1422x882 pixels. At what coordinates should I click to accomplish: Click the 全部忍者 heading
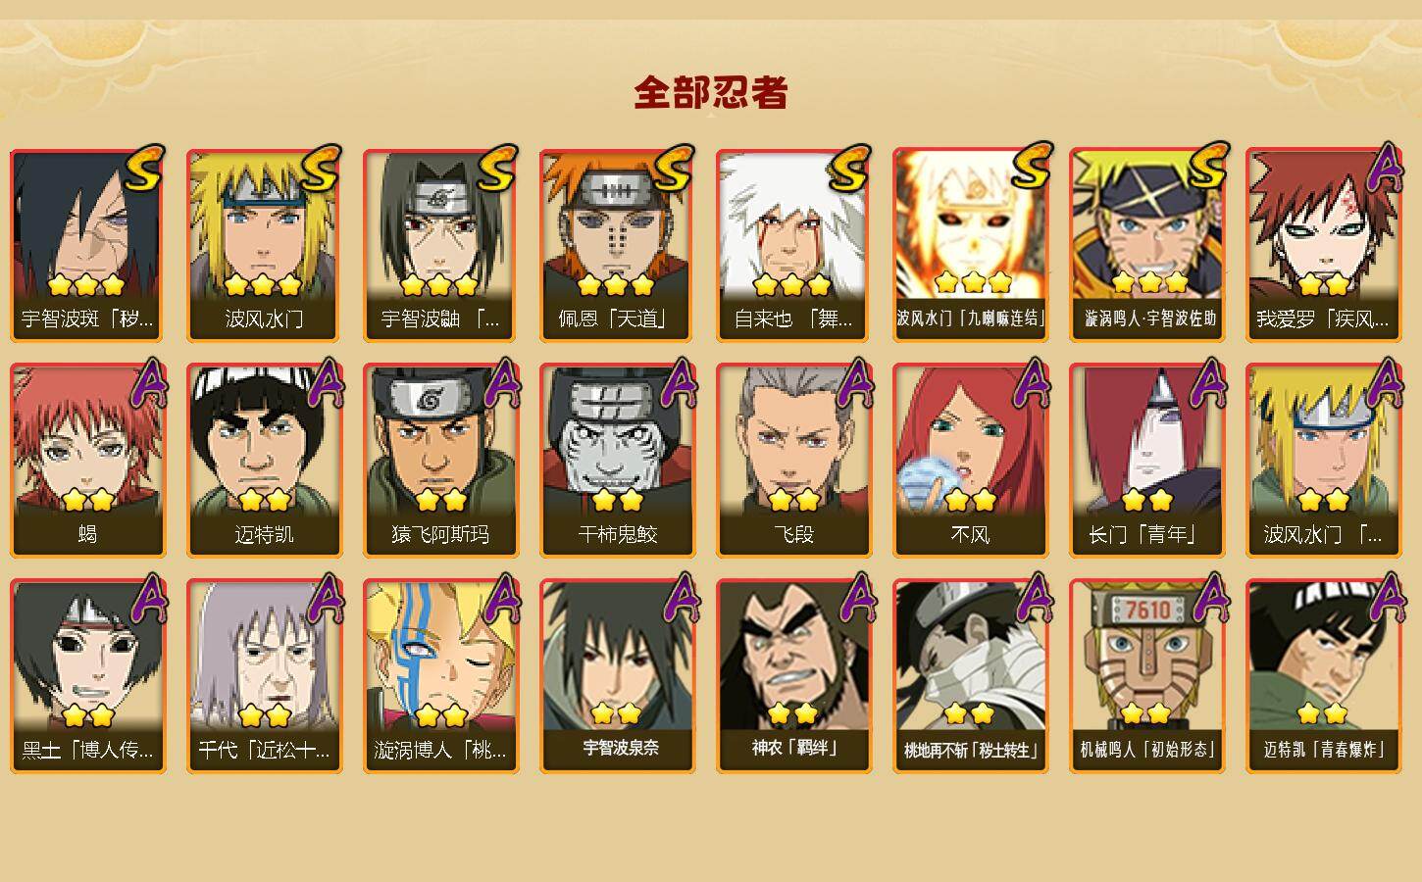pos(711,93)
